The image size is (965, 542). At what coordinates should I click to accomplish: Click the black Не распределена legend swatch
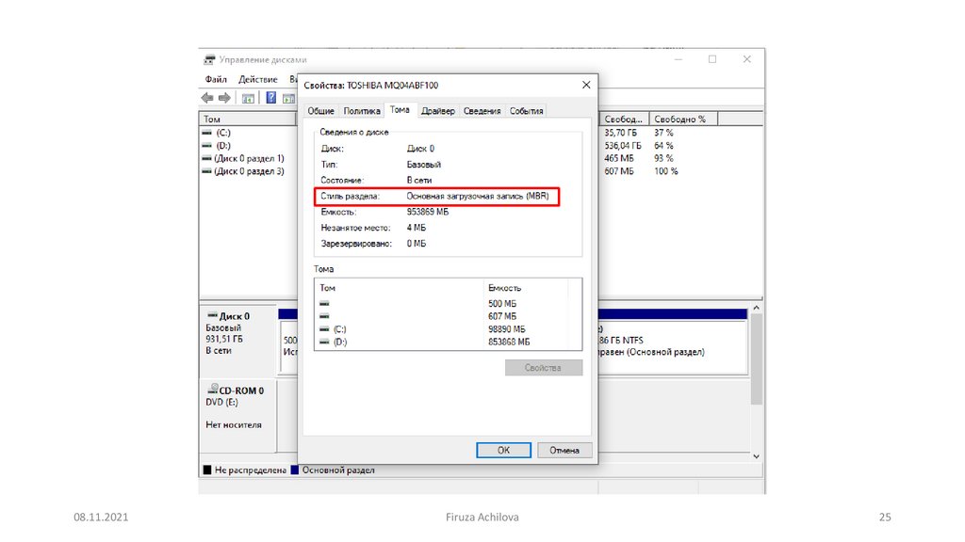(x=207, y=470)
